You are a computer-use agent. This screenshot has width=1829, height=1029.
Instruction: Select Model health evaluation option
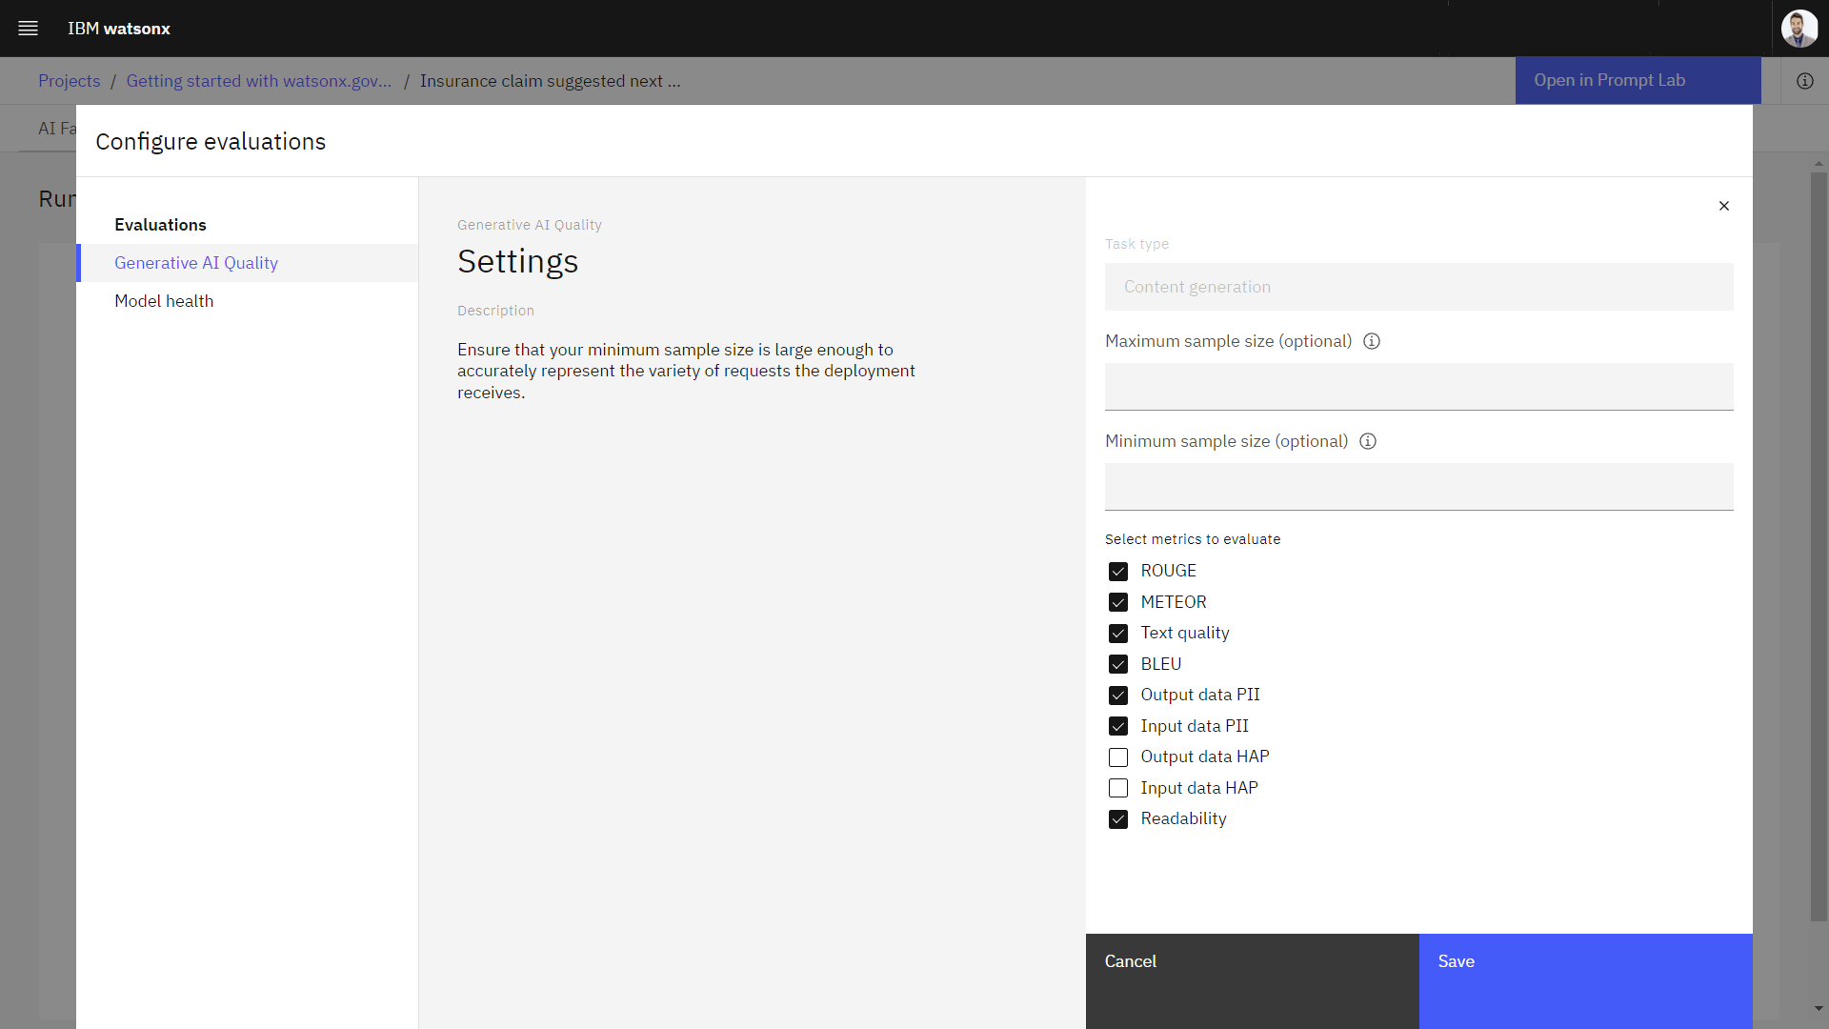tap(163, 300)
